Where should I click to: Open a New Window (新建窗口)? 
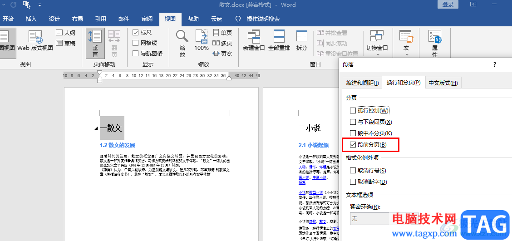pyautogui.click(x=254, y=40)
